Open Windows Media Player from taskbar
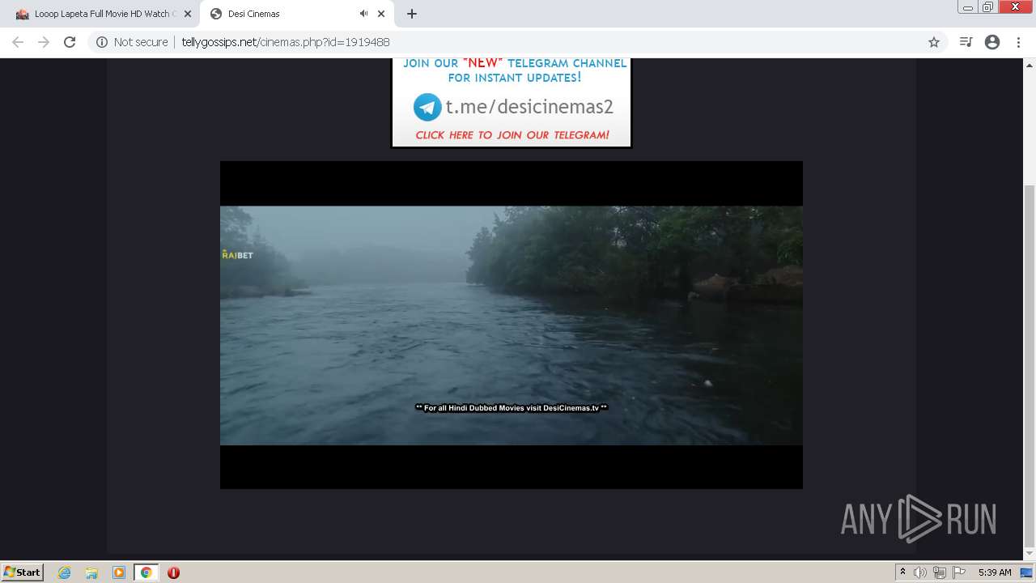Screen dimensions: 1036x583 click(x=119, y=572)
